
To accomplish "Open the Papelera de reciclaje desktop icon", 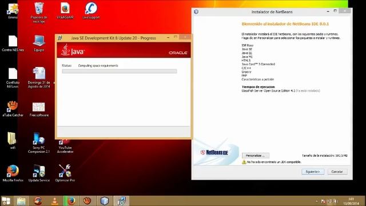I will point(39,12).
